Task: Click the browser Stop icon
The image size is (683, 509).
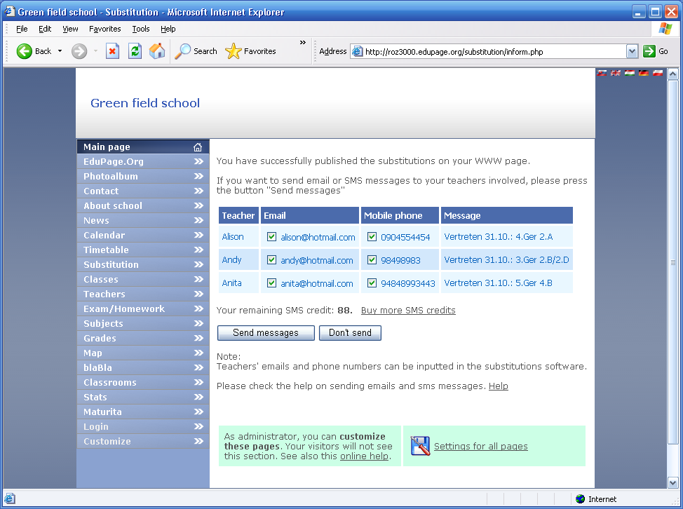Action: pos(112,51)
